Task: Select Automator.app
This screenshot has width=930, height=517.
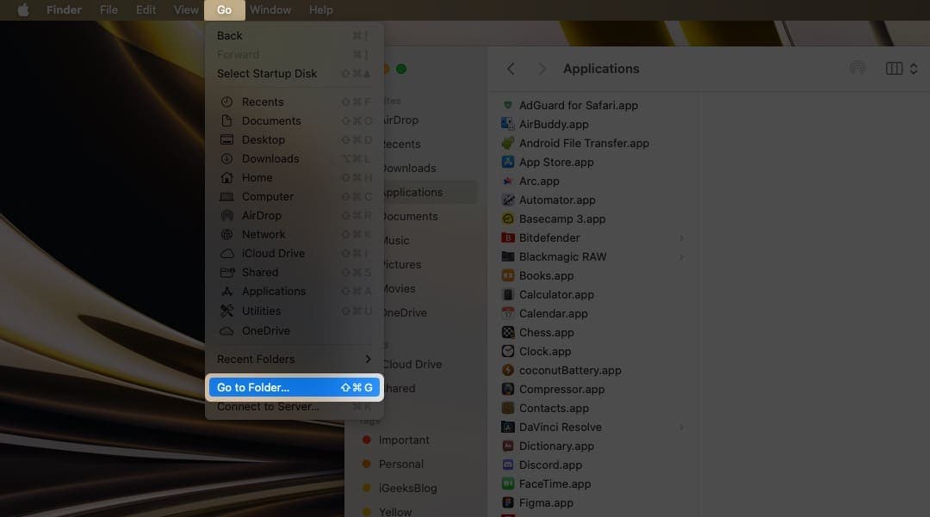Action: click(557, 200)
